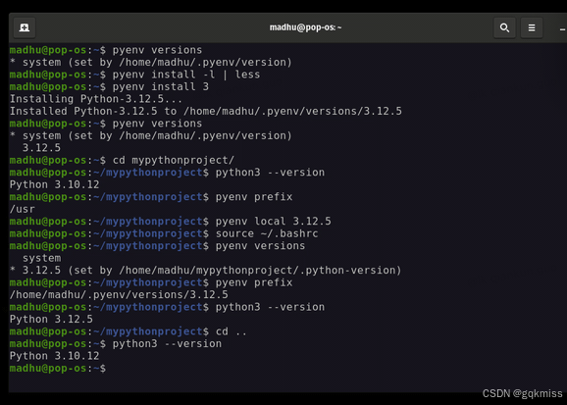The image size is (567, 405).
Task: Click the "cd .." command
Action: (232, 331)
